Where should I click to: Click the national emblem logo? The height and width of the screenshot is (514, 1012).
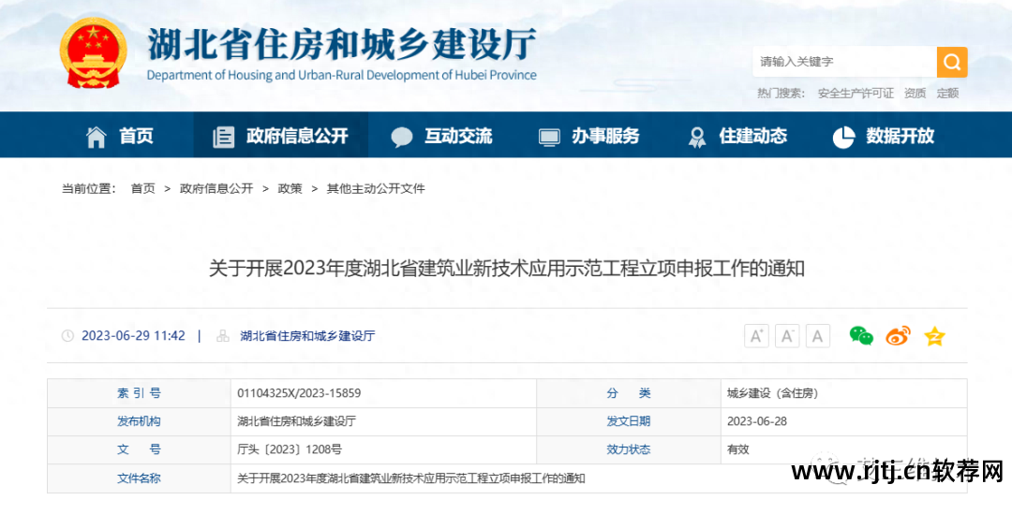pos(94,52)
